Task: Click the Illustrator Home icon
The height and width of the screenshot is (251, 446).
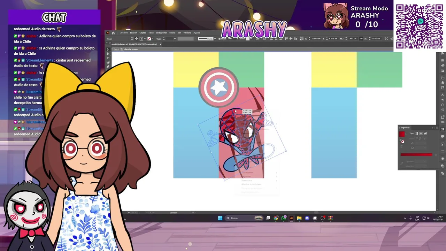Action: click(x=113, y=33)
